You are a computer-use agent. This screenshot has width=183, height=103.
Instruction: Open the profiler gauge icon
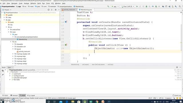coord(153,6)
